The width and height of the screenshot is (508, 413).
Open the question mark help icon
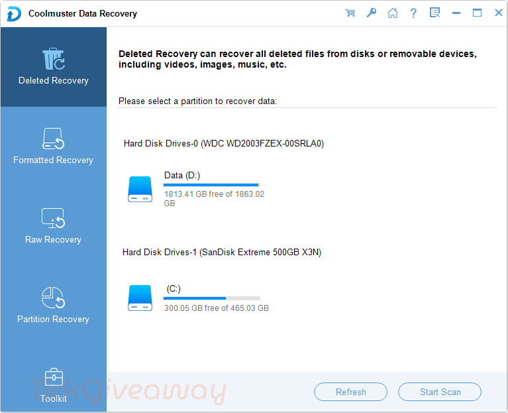tap(413, 13)
